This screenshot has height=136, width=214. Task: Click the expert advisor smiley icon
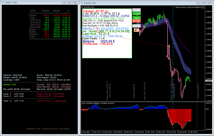(203, 7)
